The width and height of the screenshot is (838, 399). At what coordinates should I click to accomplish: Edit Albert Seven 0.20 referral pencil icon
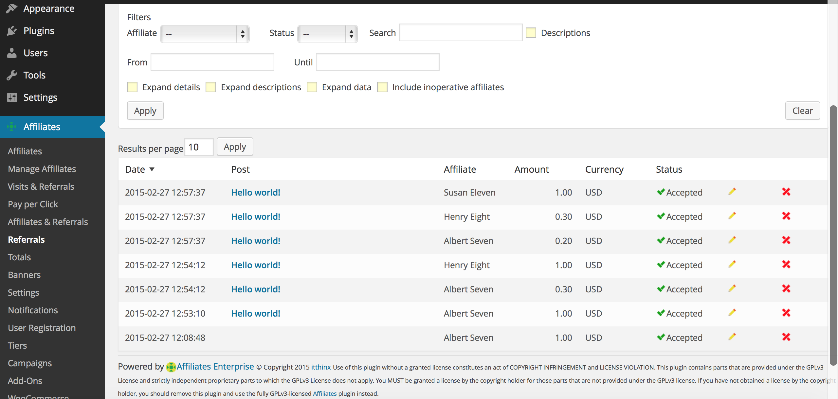732,240
